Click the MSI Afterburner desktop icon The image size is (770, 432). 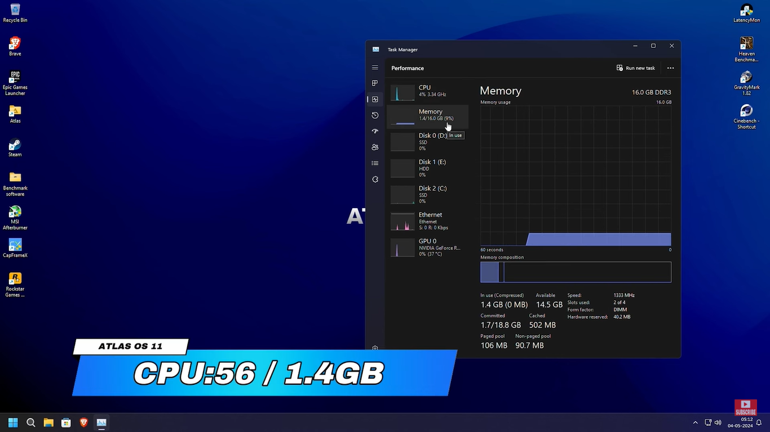click(15, 217)
